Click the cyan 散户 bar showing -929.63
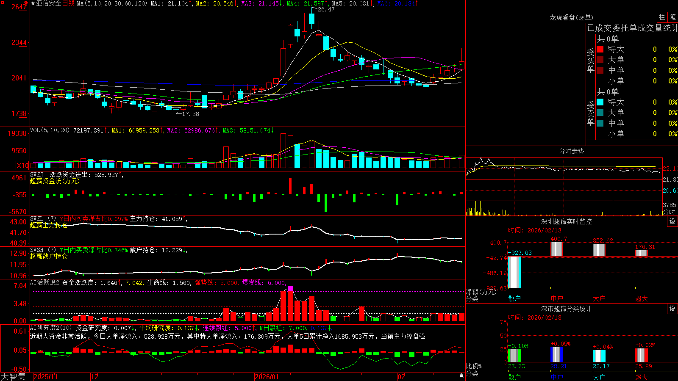Screen dimensions: 678x381 pos(514,273)
